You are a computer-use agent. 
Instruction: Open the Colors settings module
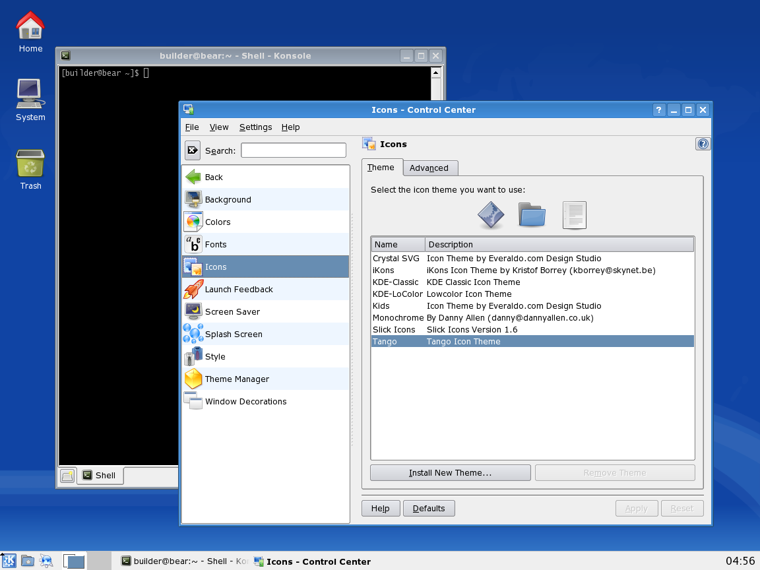tap(218, 222)
